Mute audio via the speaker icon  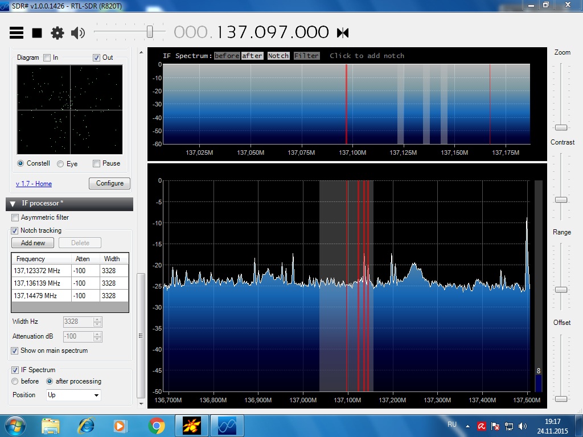[77, 32]
